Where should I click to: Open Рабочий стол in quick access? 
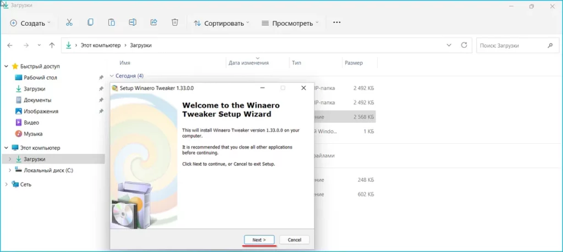(40, 77)
